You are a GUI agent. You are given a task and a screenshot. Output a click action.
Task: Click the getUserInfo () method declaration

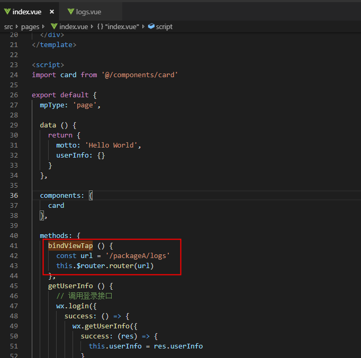pyautogui.click(x=80, y=286)
